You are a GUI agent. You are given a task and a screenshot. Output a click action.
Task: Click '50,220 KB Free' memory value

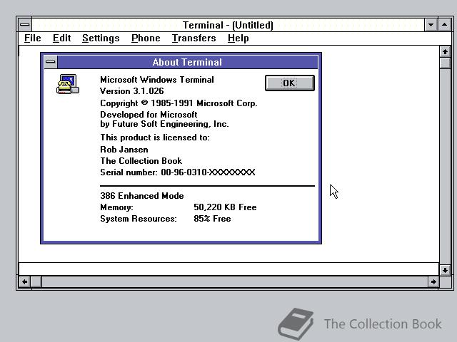[x=225, y=207]
